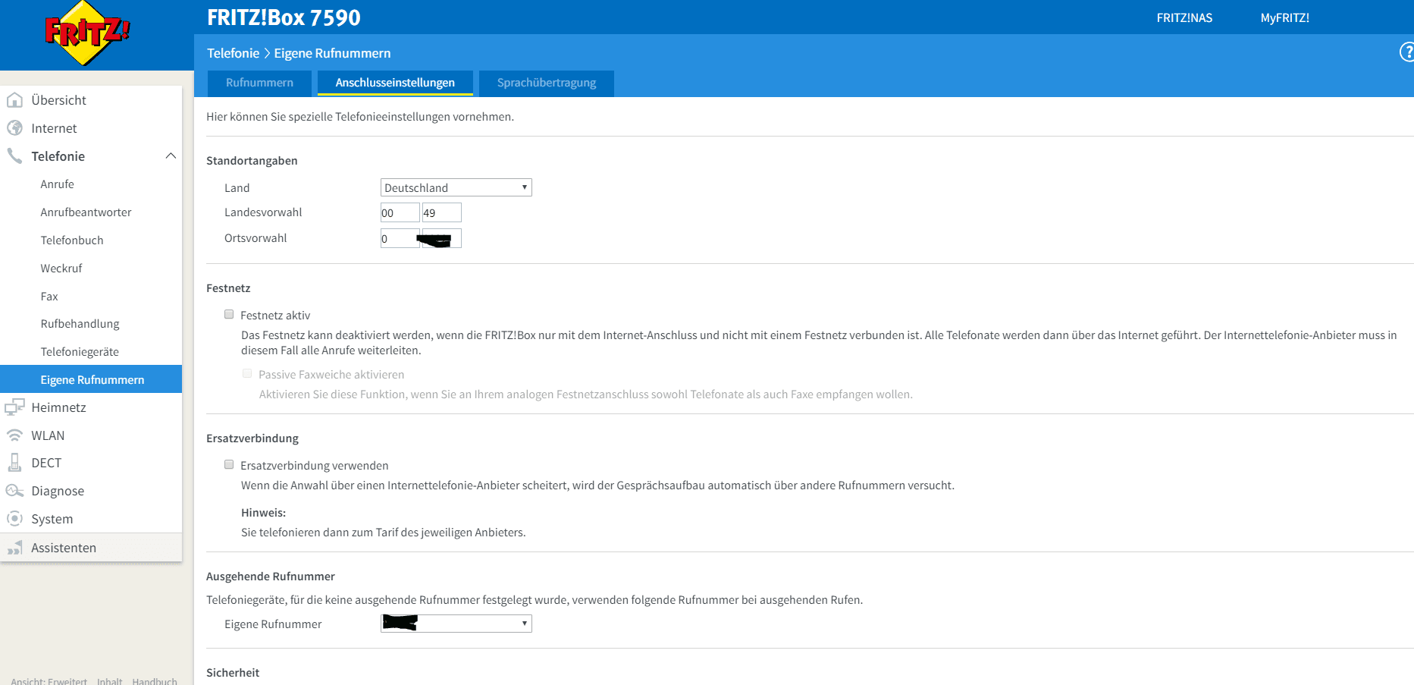Image resolution: width=1414 pixels, height=685 pixels.
Task: Open the help question mark icon
Action: pos(1407,52)
